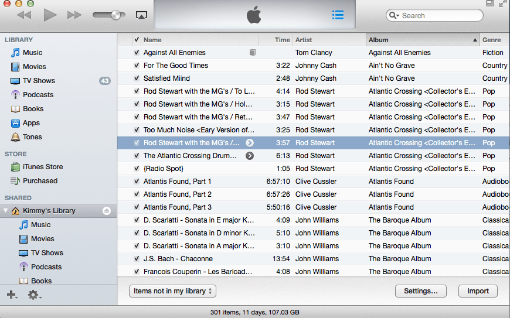Screen dimensions: 510x318
Task: Eject Kimmy's Library
Action: (x=106, y=211)
